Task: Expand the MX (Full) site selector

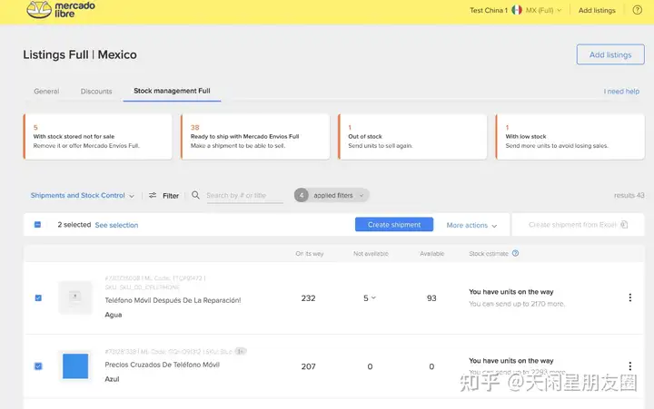Action: 543,10
